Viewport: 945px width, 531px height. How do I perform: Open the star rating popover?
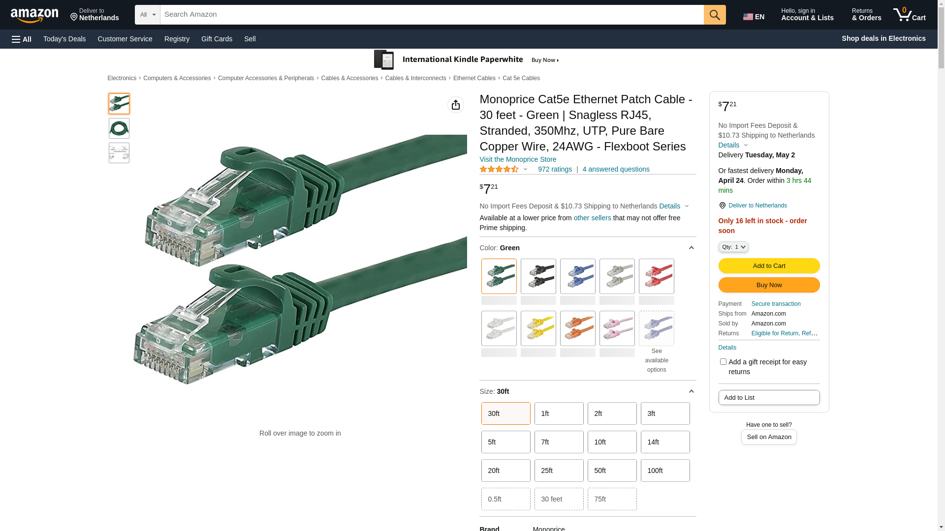504,169
